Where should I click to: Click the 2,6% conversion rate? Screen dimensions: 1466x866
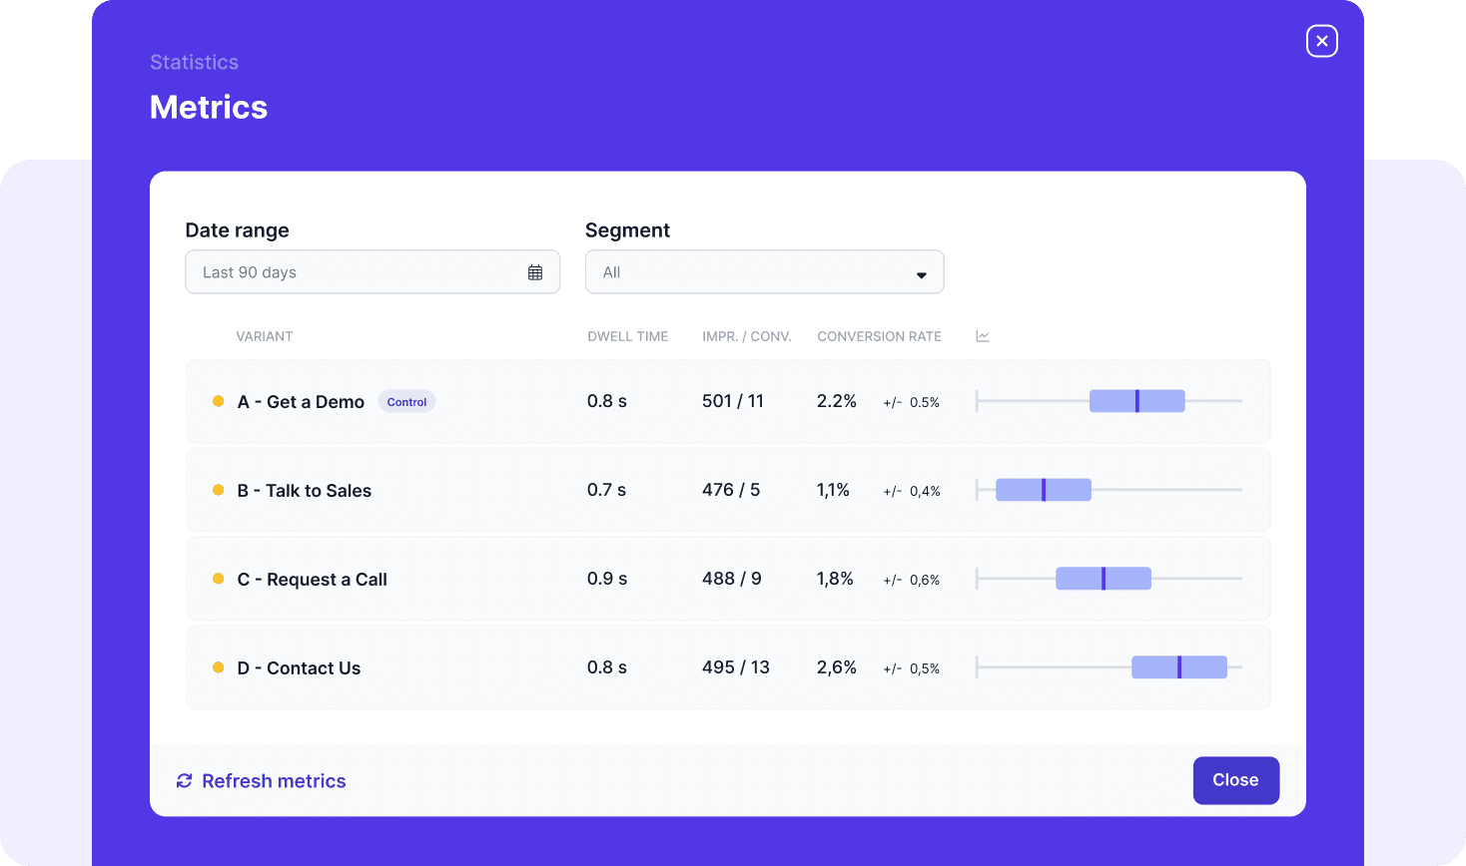click(837, 667)
